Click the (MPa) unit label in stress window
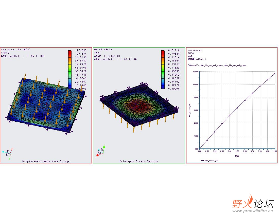Image resolution: width=279 pixels, height=215 pixels. [x=5, y=53]
